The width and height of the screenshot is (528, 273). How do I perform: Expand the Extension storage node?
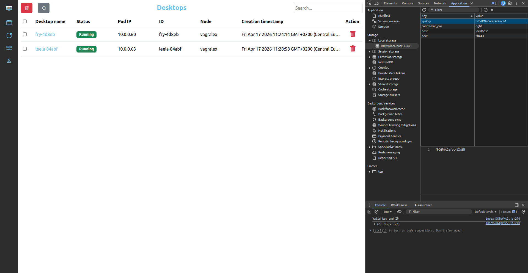[370, 57]
